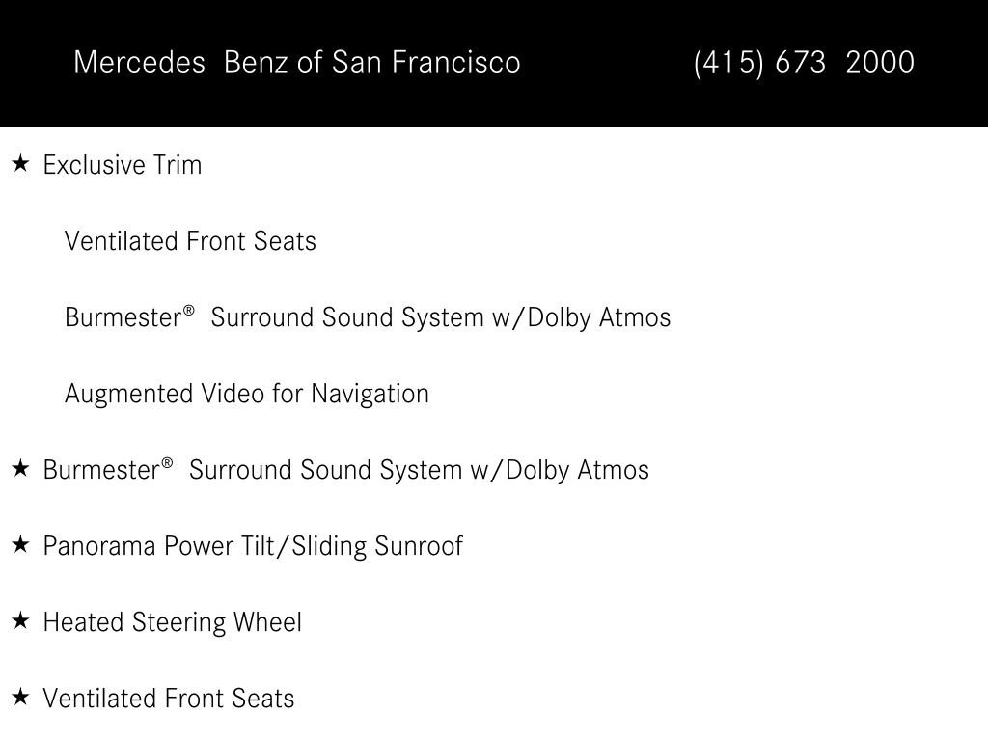
Task: Click Panorama Power Tilt/Sliding Sunroof entry
Action: click(253, 546)
